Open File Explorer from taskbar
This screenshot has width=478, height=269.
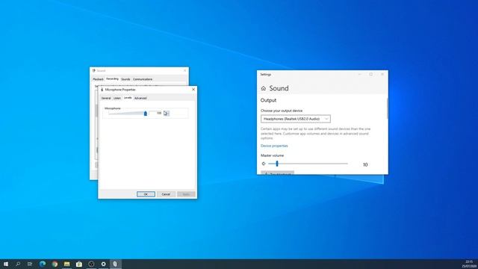(x=66, y=264)
